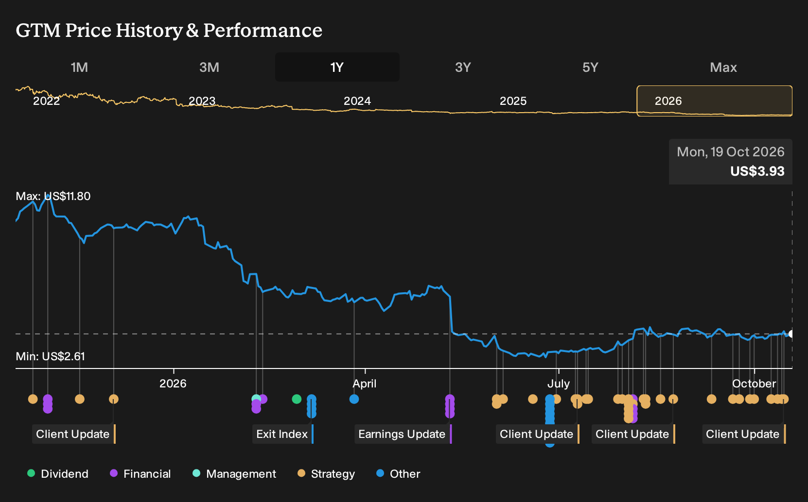Click the Min: US$2.61 label
Screen dimensions: 808x502
coord(50,356)
